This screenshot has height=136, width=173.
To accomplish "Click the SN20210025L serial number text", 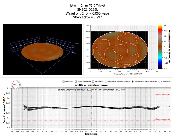I will click(x=86, y=9).
